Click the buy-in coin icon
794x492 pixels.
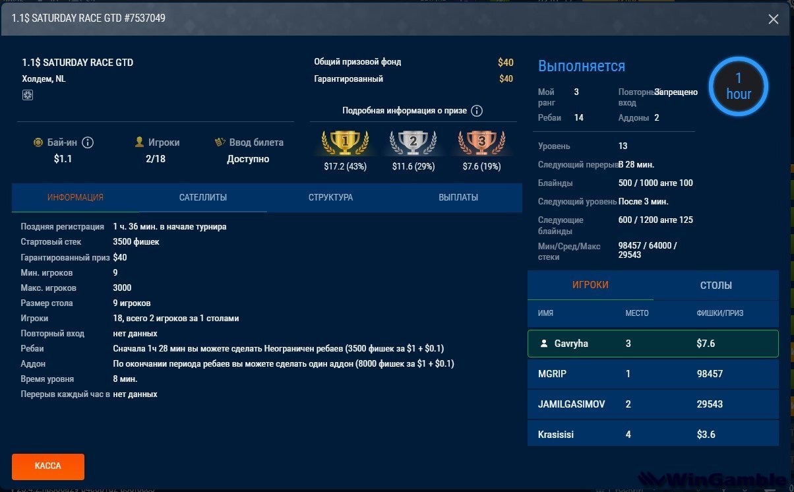tap(38, 142)
